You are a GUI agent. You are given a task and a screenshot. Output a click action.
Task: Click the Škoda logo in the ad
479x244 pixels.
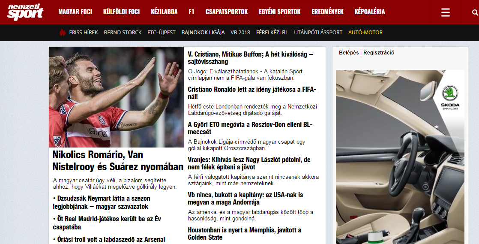450,97
